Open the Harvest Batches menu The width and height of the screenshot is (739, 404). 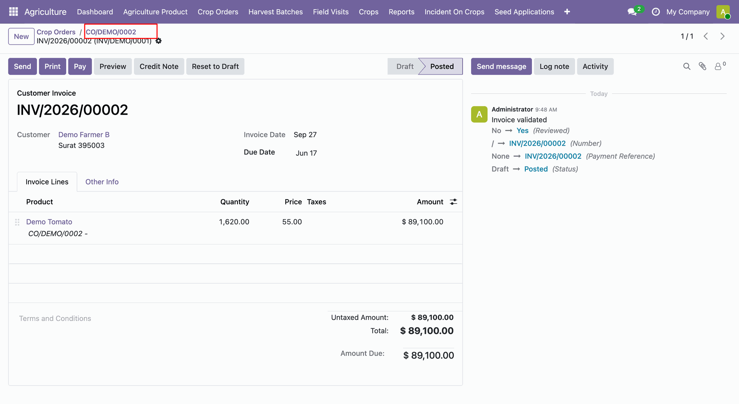coord(276,12)
